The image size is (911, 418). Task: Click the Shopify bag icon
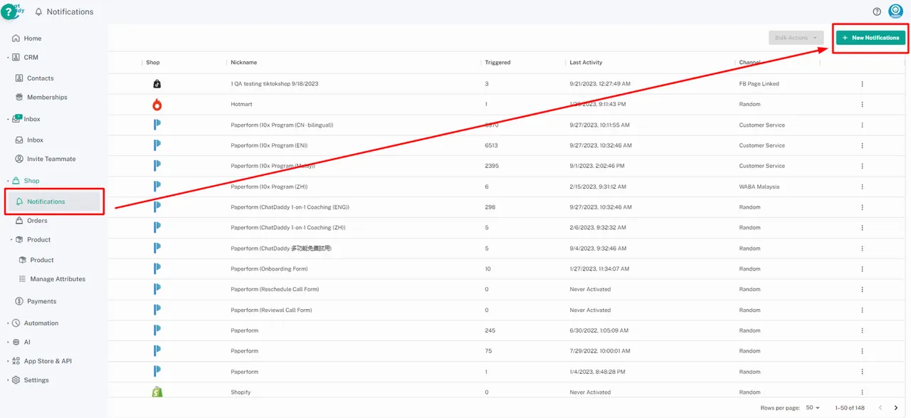[x=157, y=392]
